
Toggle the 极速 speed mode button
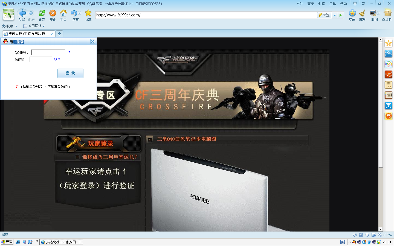[324, 15]
